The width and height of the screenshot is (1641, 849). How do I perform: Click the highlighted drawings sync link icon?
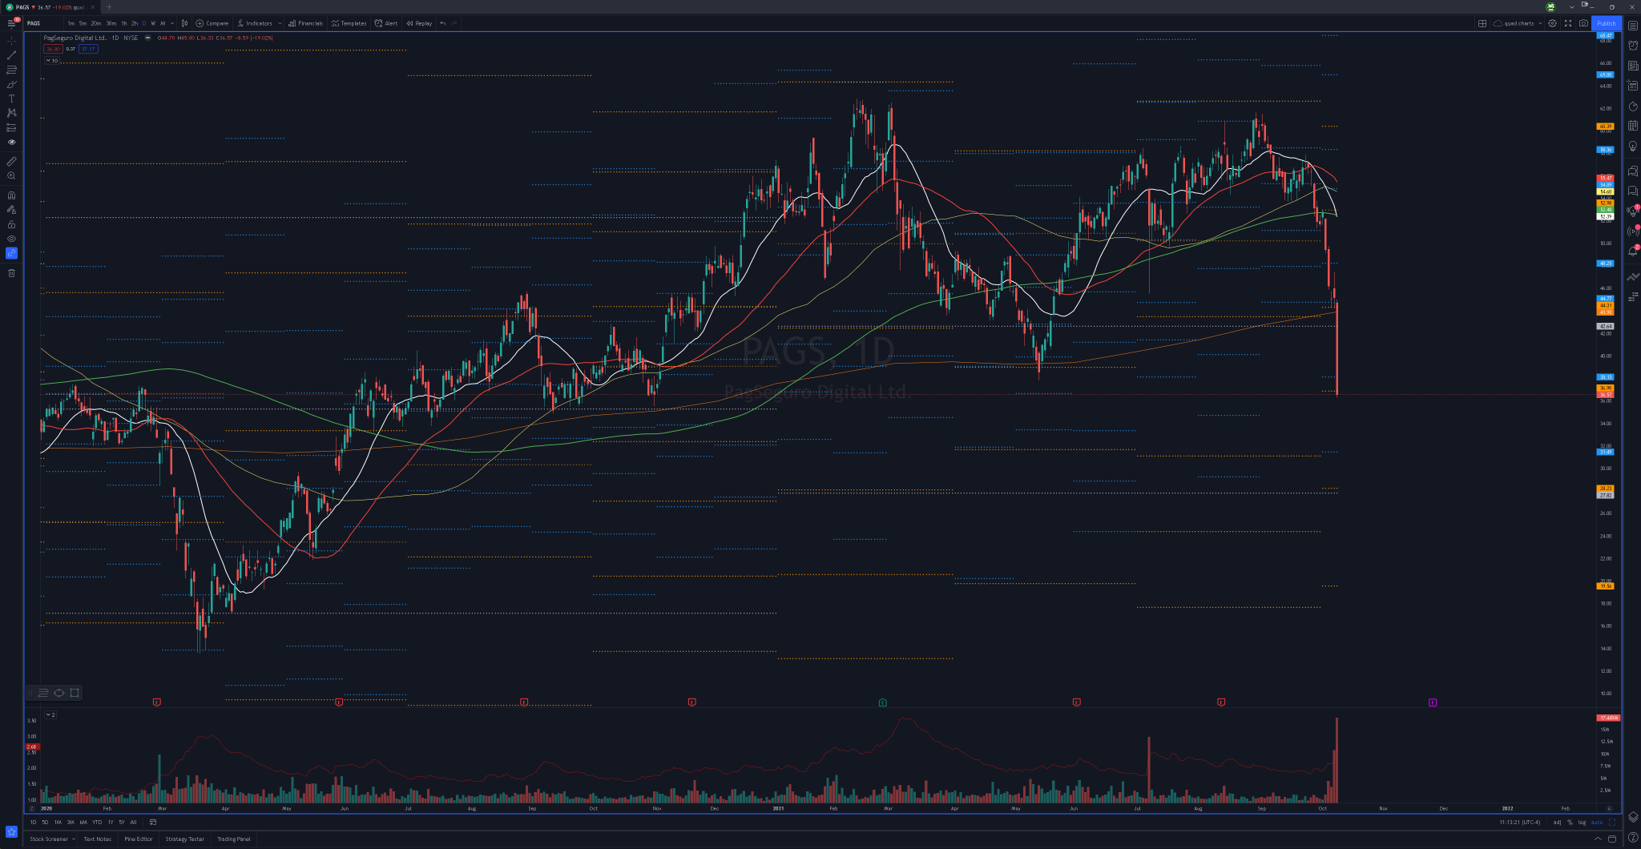tap(11, 253)
